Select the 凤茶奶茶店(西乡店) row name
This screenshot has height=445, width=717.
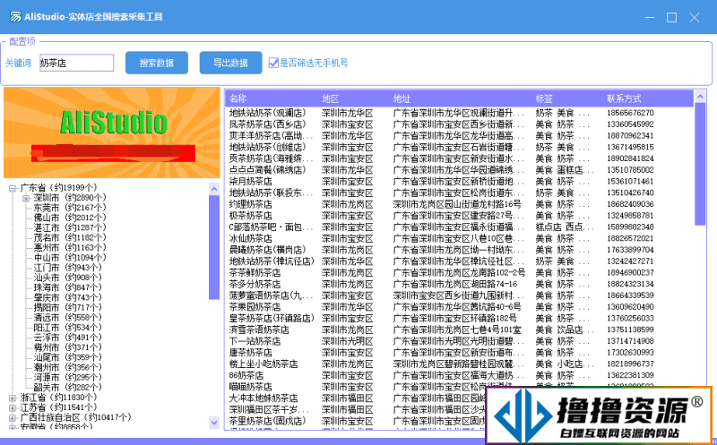click(267, 124)
